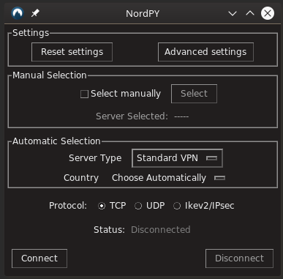Screen dimensions: 283x279
Task: Start the VPN with Connect
Action: [x=39, y=258]
